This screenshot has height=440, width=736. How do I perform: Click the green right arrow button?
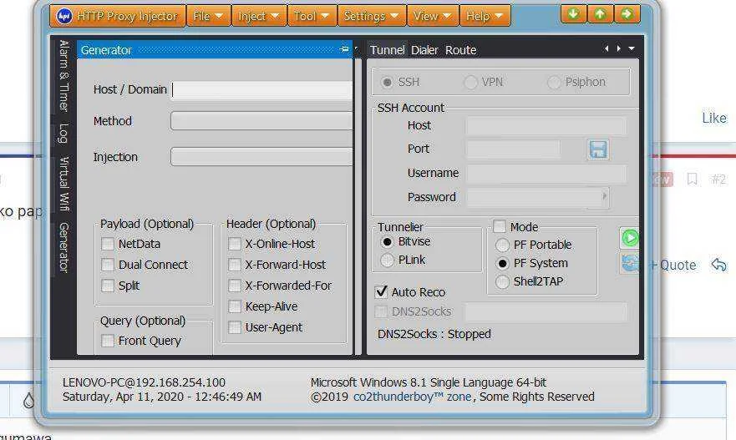tap(627, 14)
